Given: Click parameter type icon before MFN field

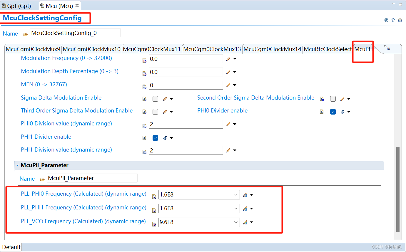Looking at the screenshot, I should click(x=144, y=87).
